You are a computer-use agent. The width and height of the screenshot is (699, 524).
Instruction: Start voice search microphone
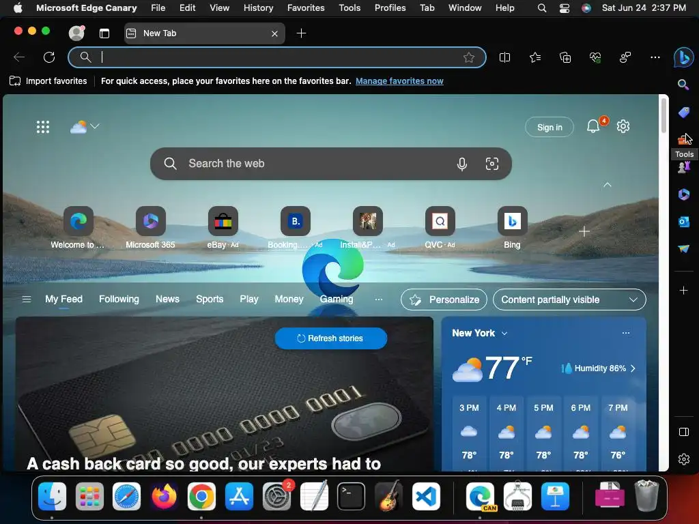pyautogui.click(x=462, y=164)
